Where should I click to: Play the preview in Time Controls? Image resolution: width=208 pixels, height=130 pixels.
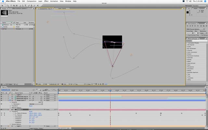192,26
